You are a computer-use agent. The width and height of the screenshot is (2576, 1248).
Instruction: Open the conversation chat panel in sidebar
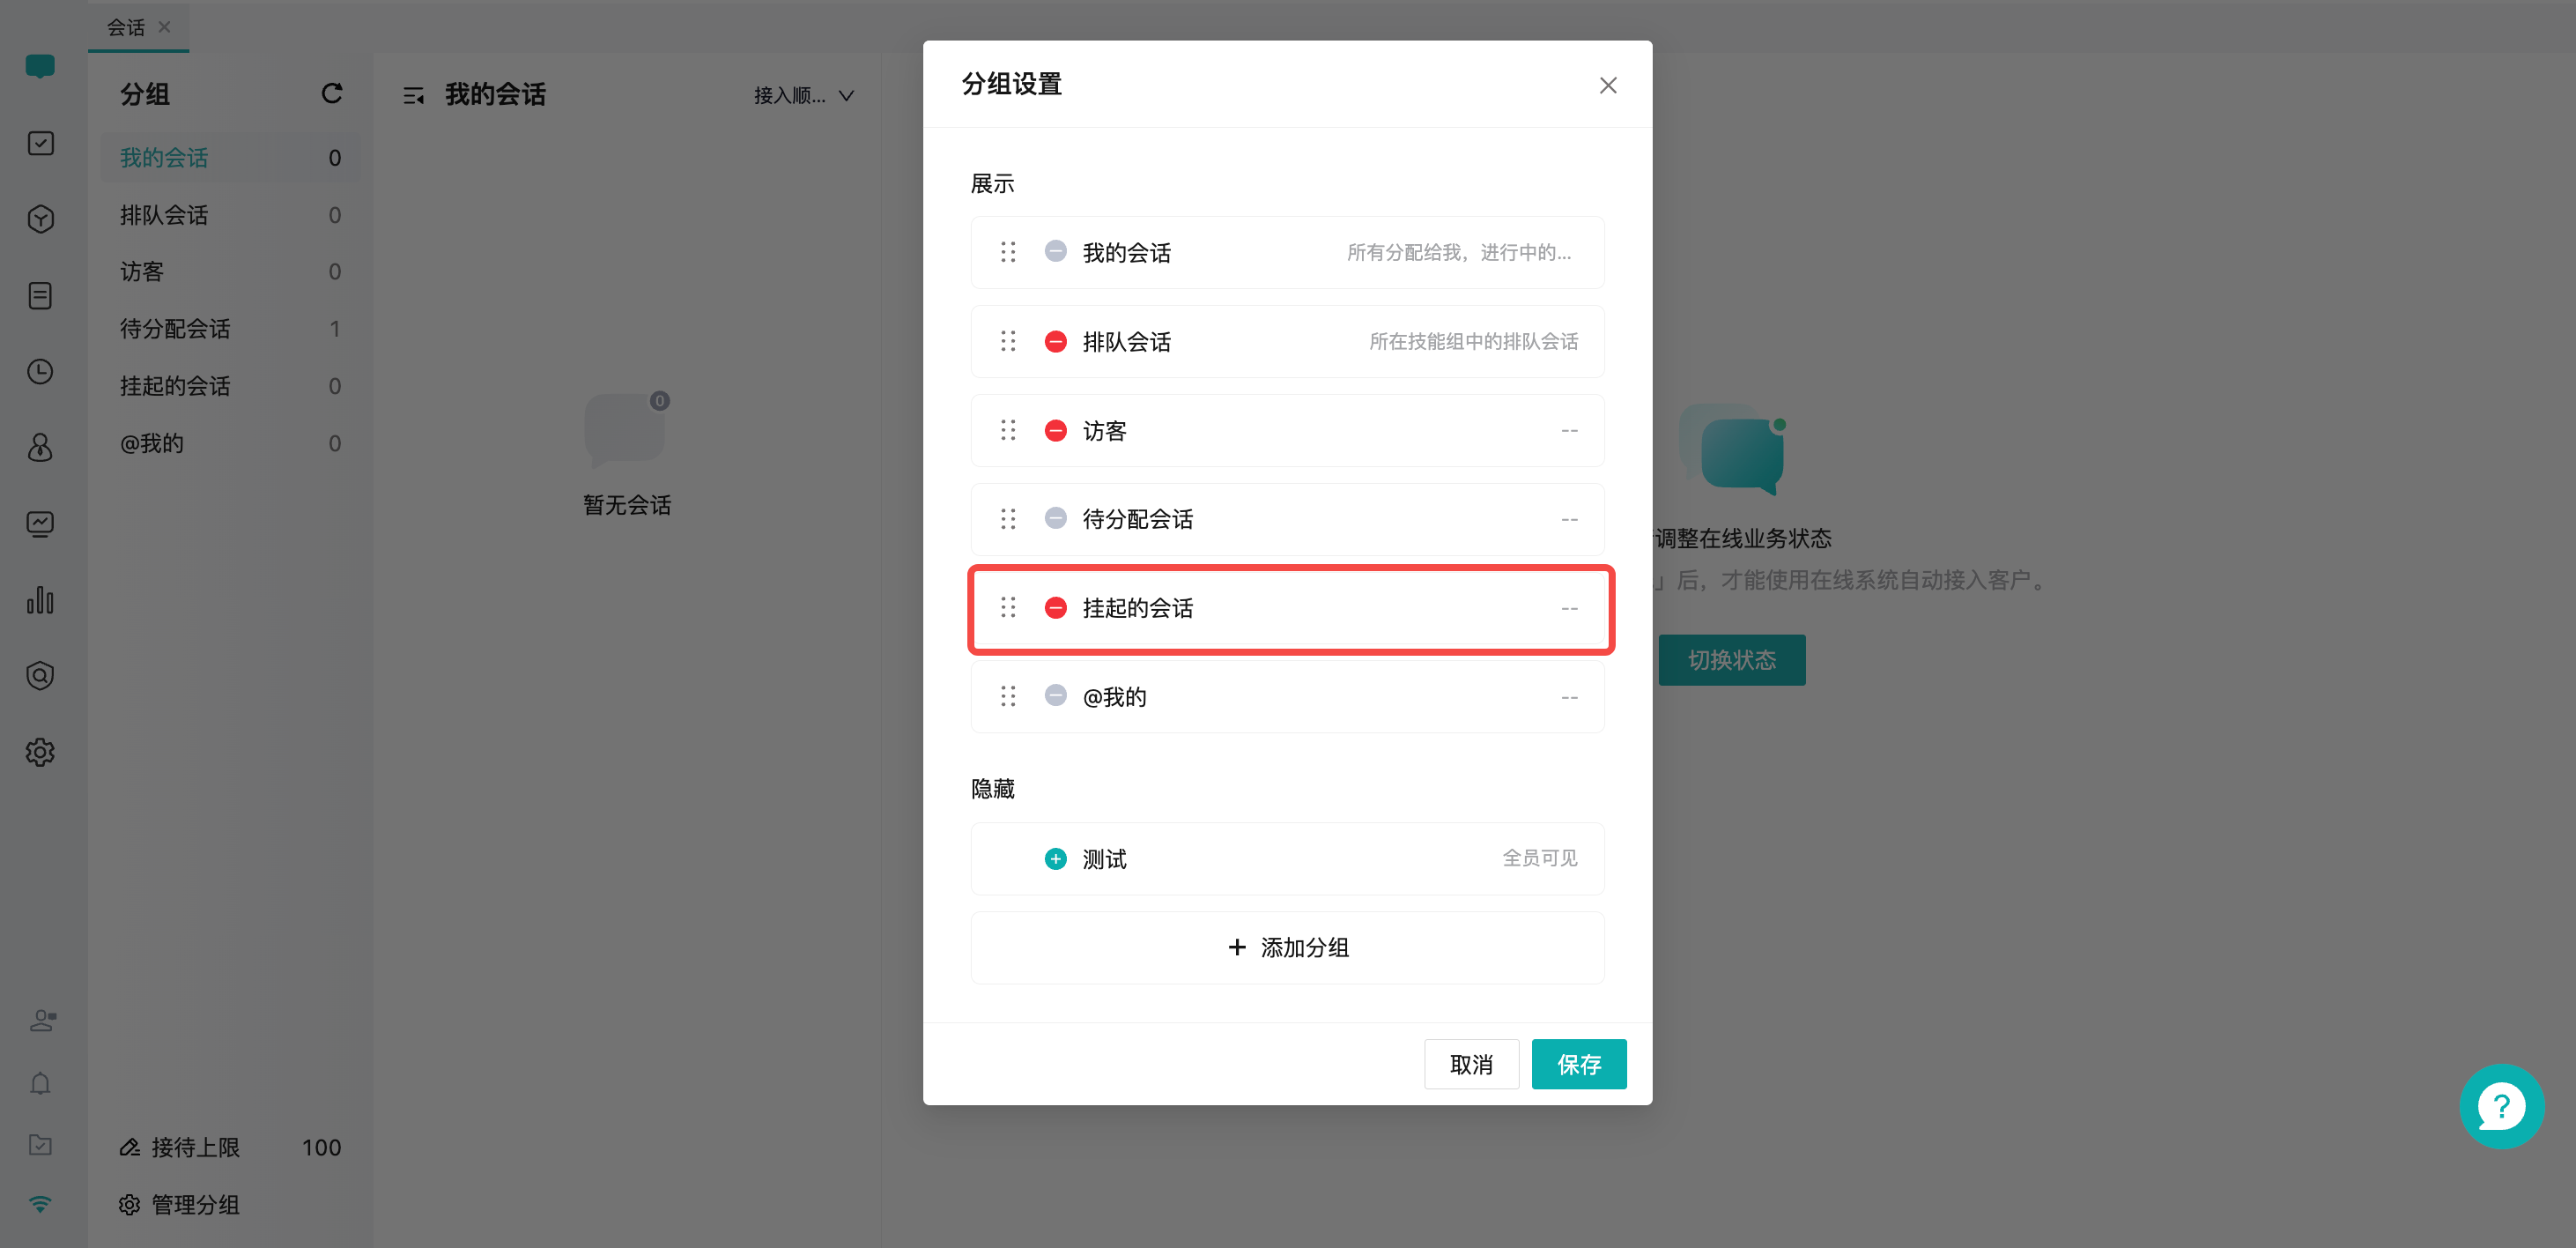(40, 66)
